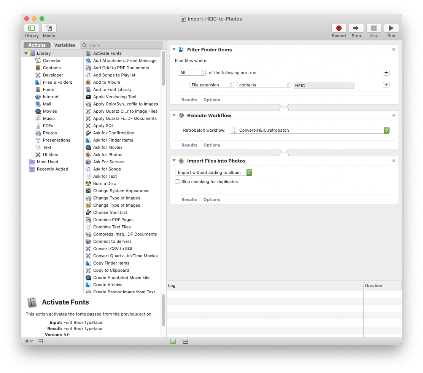The height and width of the screenshot is (373, 423).
Task: Enable Skip checking for duplicates
Action: click(177, 182)
